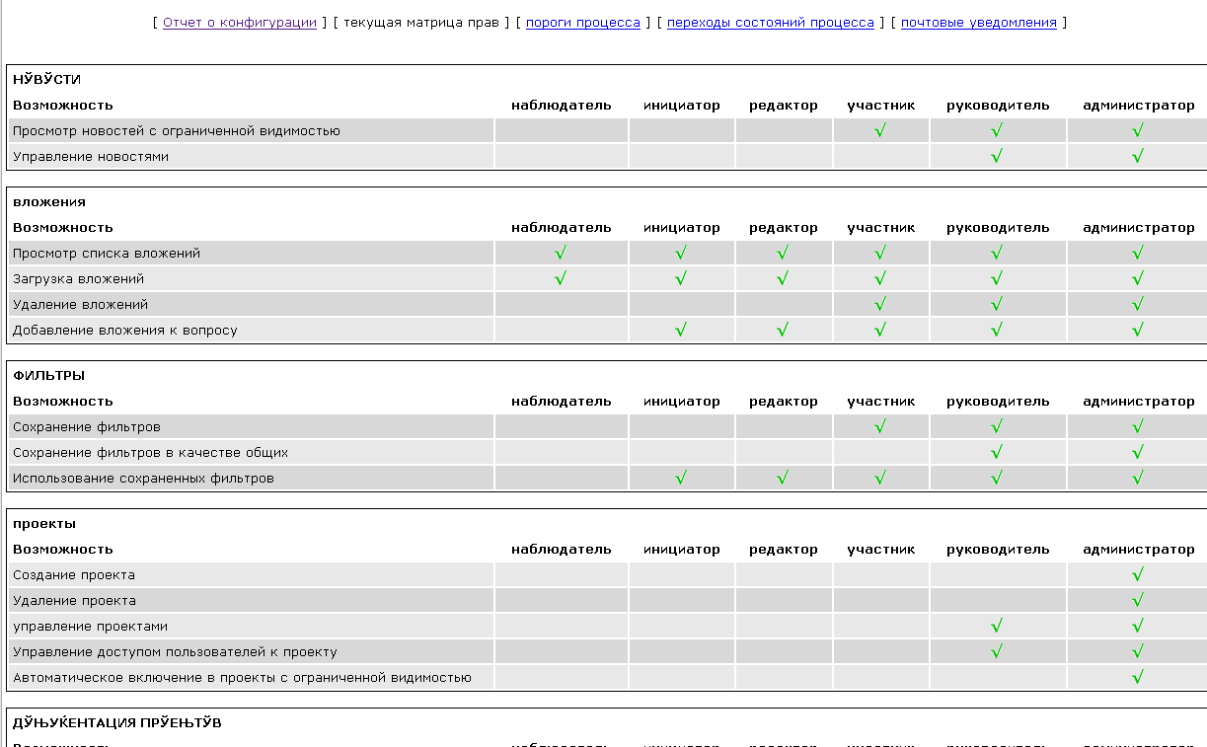This screenshot has height=747, width=1207.
Task: Click участник checkmark for Использование сохраненных фильтров
Action: pyautogui.click(x=880, y=478)
